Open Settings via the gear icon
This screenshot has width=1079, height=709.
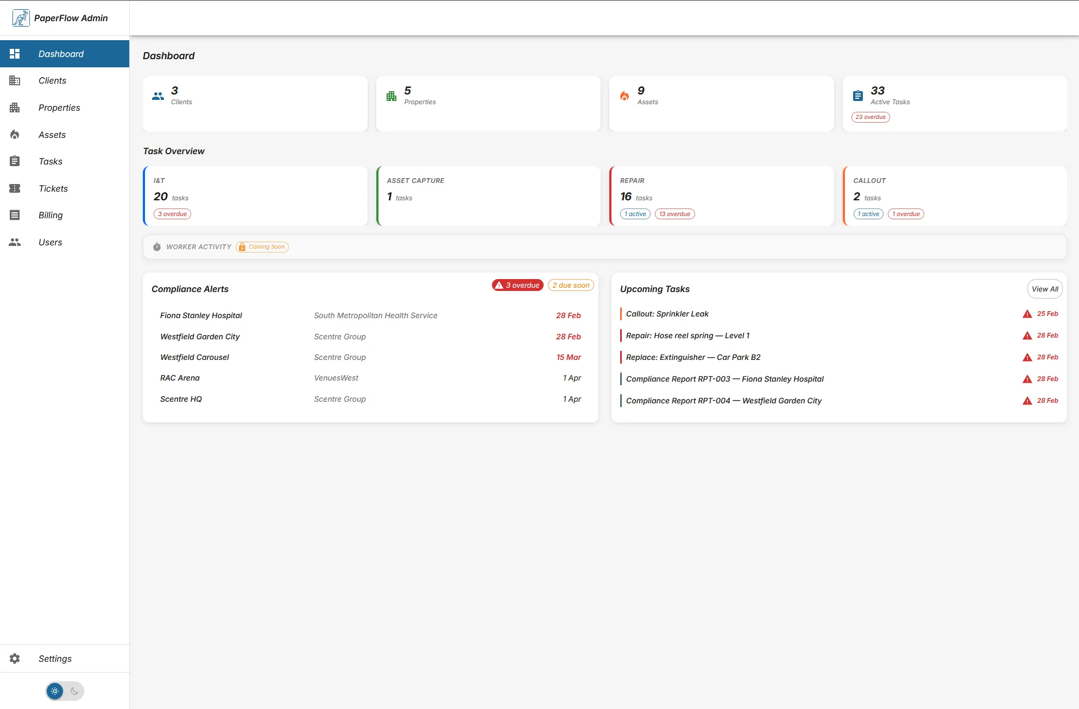coord(15,659)
